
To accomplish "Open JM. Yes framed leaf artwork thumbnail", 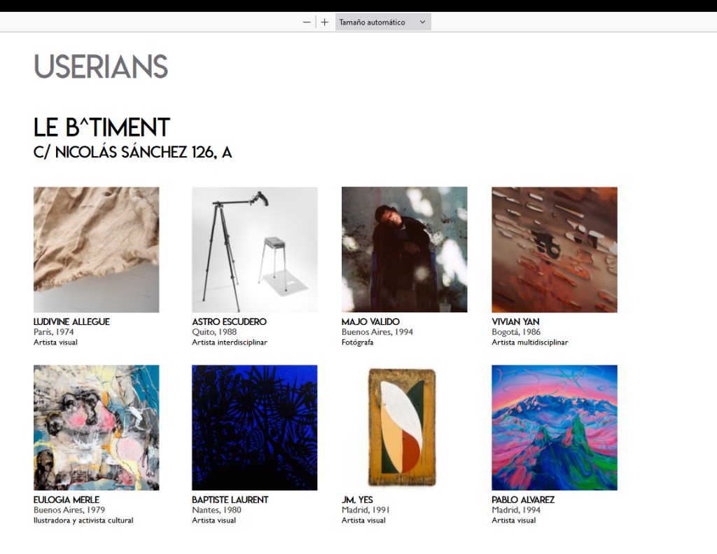I will pos(404,428).
